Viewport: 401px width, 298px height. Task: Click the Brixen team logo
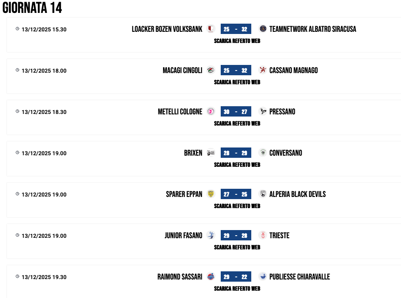tap(211, 153)
